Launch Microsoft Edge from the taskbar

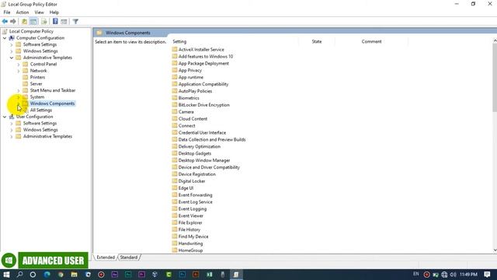point(47,275)
